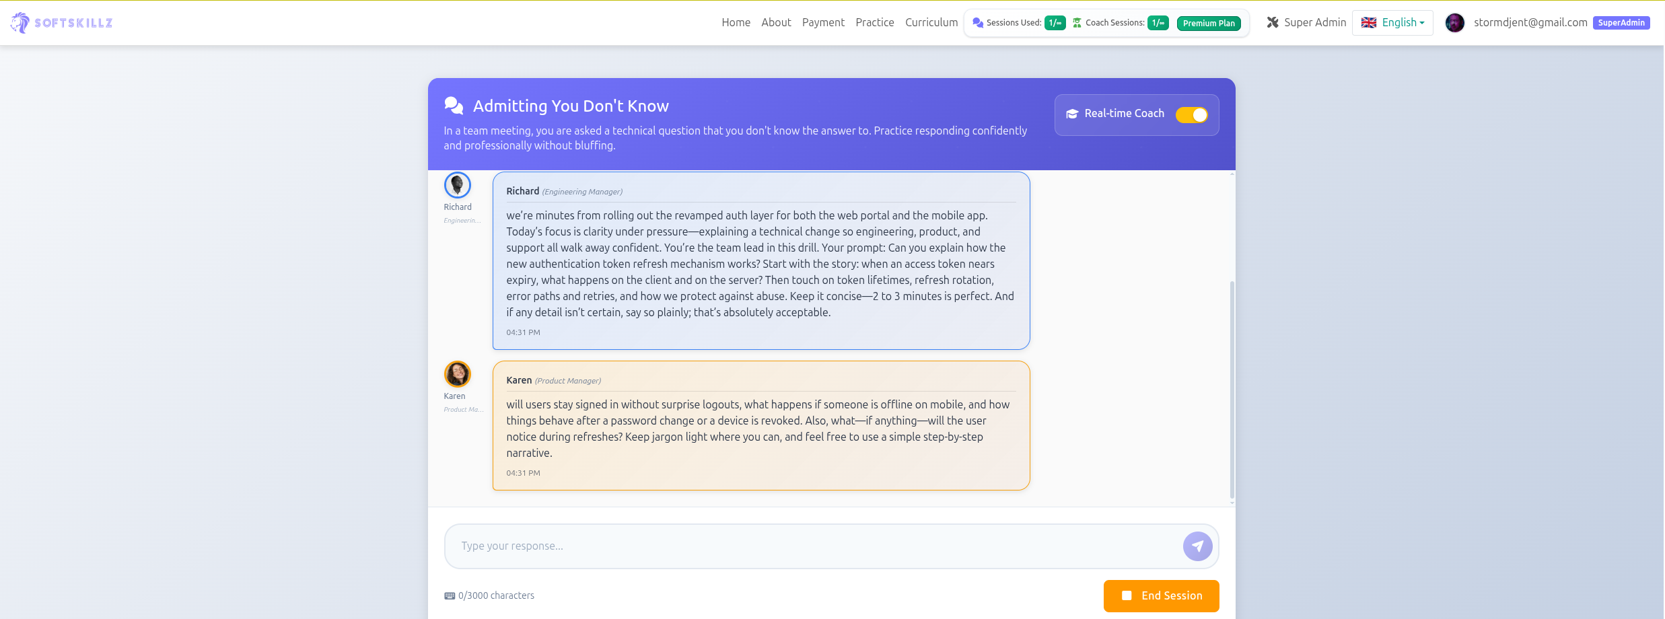Send the message with paper plane button
1665x619 pixels.
(x=1197, y=546)
